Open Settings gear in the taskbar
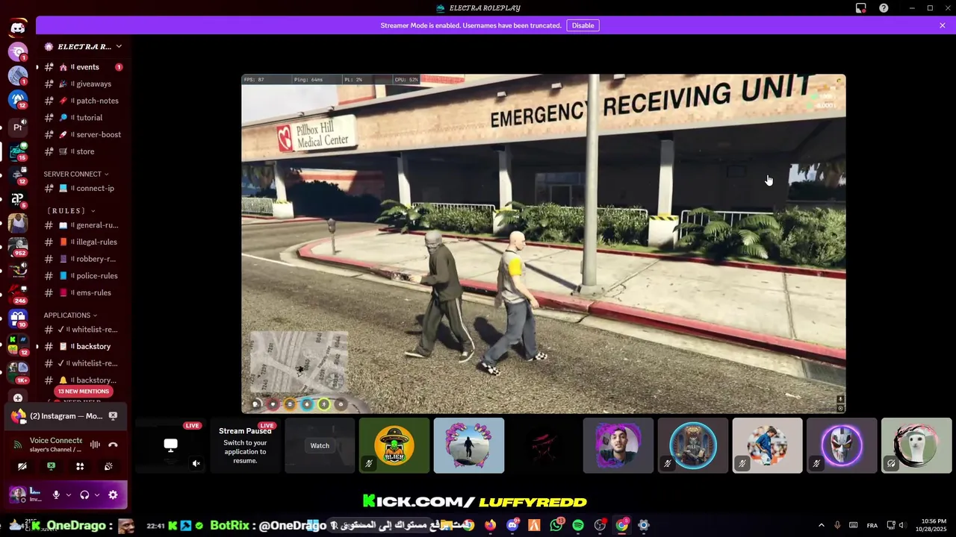This screenshot has width=956, height=537. pos(644,525)
